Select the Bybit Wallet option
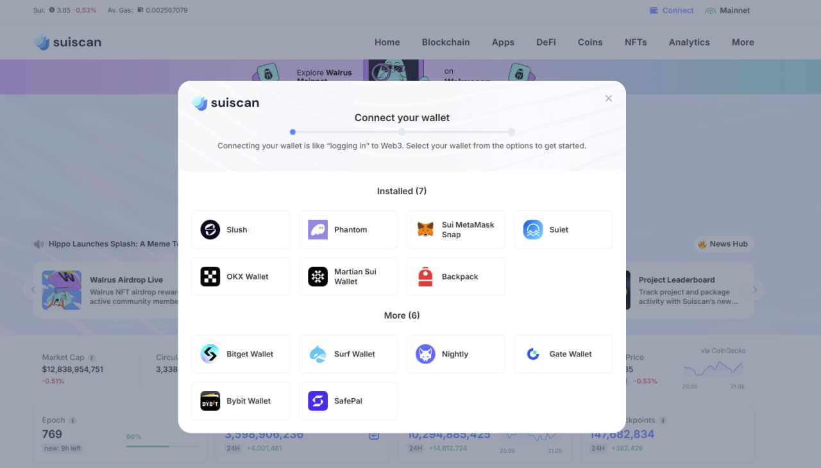Screen dimensions: 821x468 (241, 401)
